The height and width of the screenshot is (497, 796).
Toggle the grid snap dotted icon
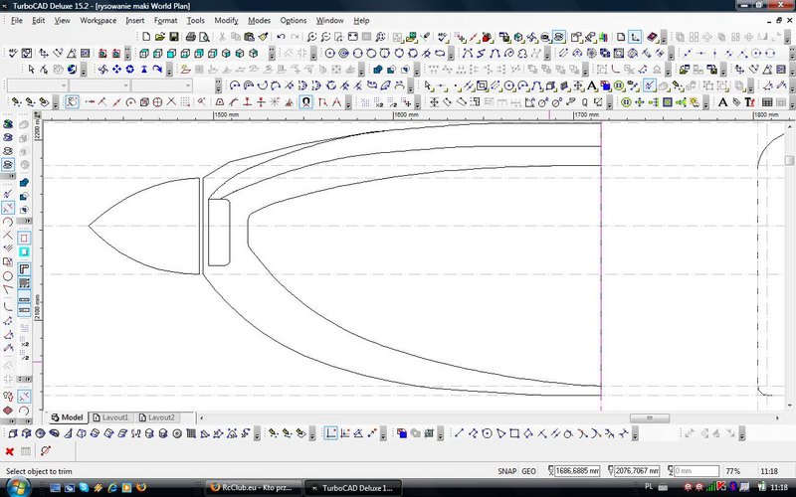click(185, 102)
